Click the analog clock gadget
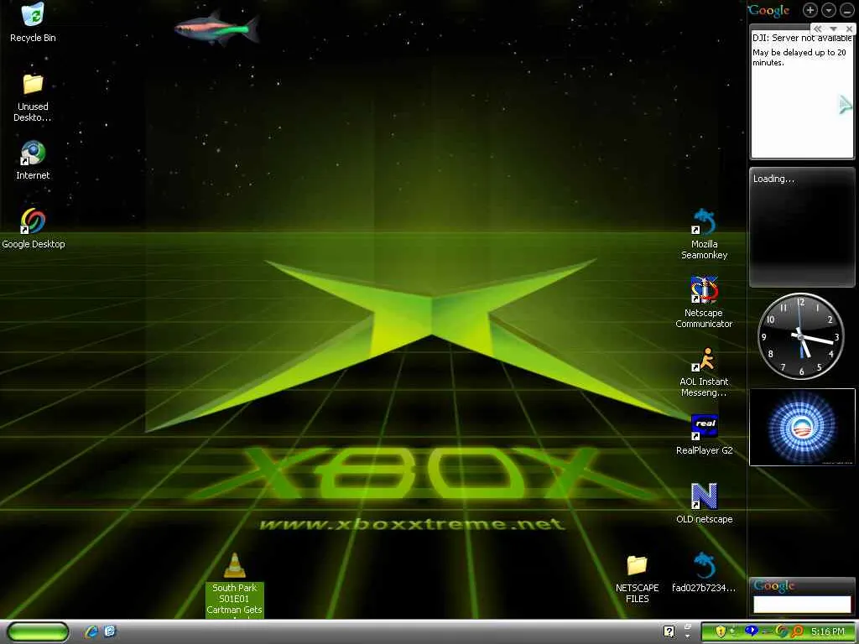The image size is (859, 644). (800, 335)
